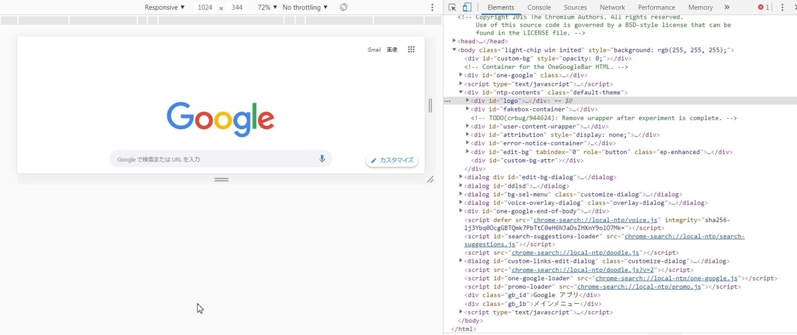This screenshot has width=797, height=335.
Task: Click the Google search box
Action: (221, 159)
